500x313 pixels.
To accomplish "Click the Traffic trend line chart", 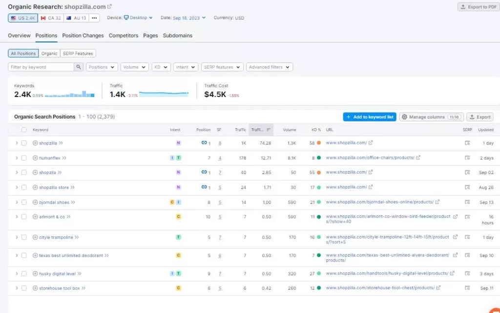I will point(164,94).
